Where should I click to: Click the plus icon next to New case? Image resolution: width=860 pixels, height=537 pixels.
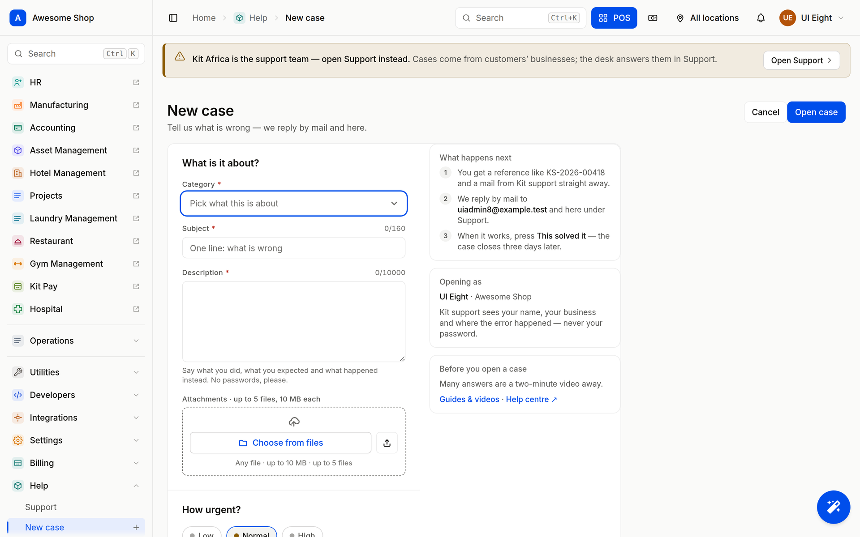[136, 528]
